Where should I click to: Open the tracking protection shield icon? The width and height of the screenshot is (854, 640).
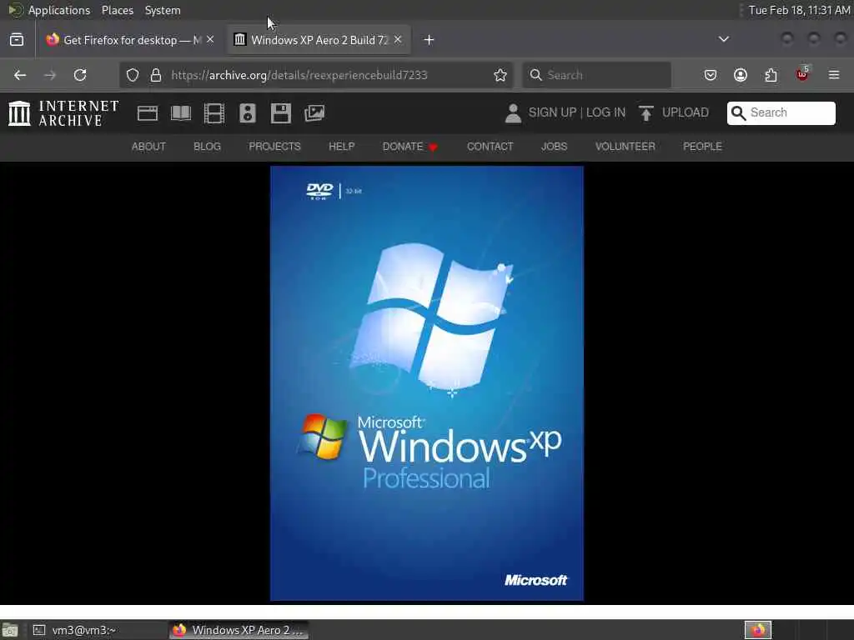133,75
